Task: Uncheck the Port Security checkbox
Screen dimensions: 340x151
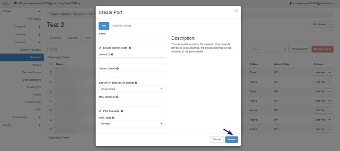Action: pyautogui.click(x=100, y=111)
